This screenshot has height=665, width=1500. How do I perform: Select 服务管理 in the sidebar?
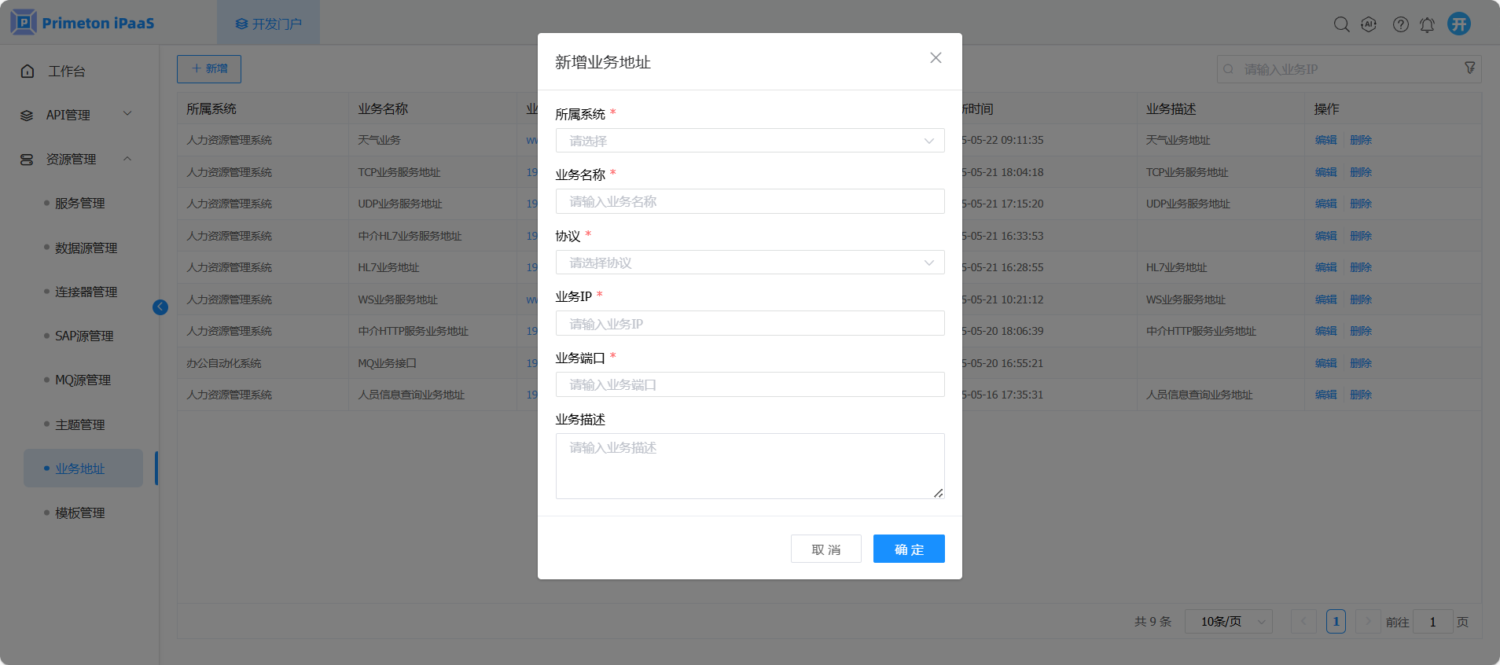pyautogui.click(x=79, y=204)
